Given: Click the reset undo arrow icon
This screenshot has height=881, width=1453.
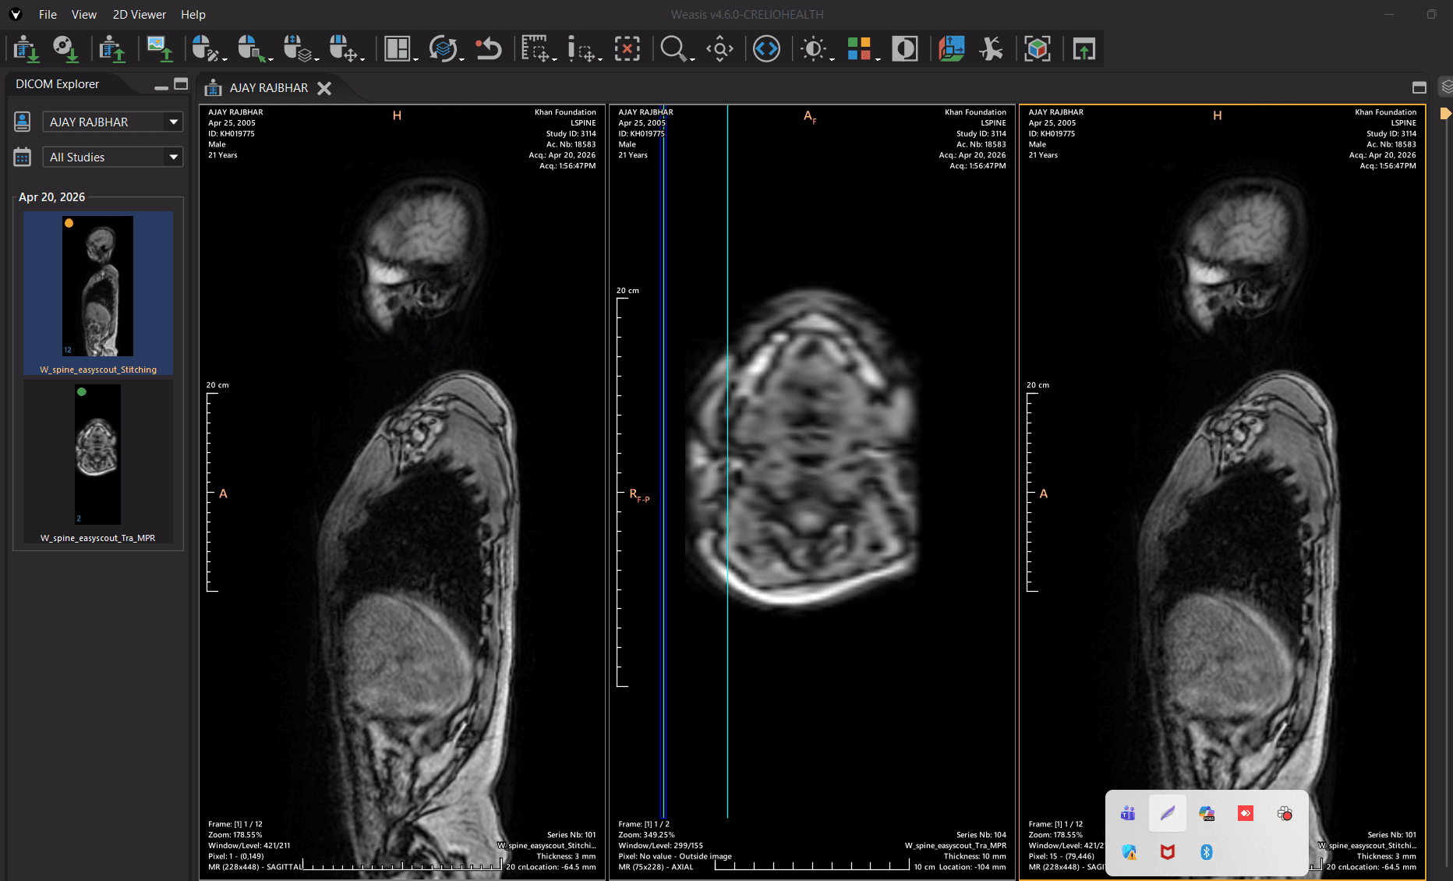Looking at the screenshot, I should 489,49.
